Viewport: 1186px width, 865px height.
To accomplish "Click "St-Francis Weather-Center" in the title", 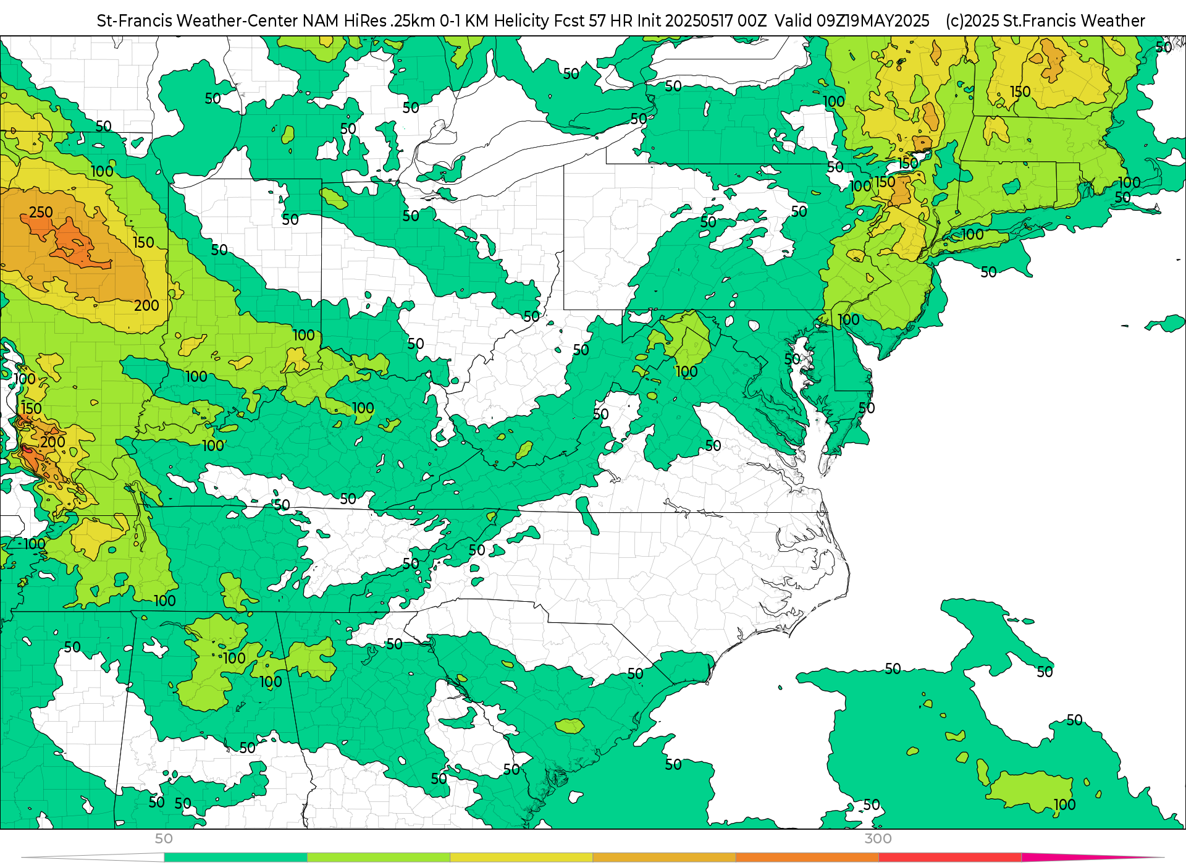I will click(198, 21).
